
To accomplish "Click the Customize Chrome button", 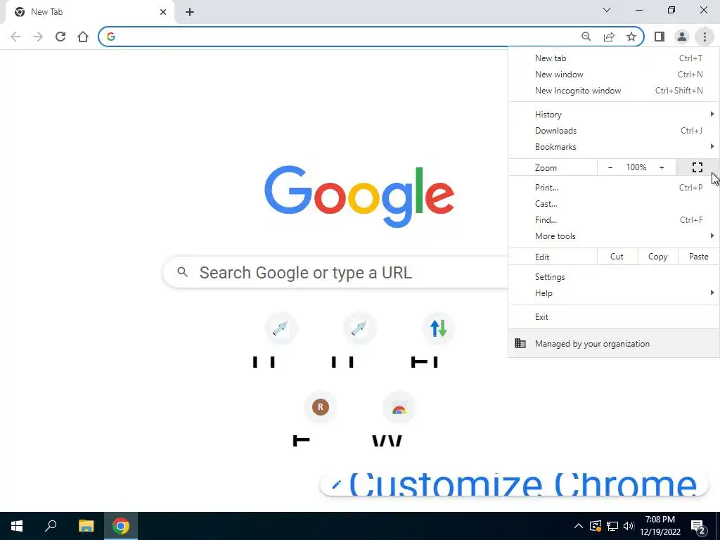I will point(514,484).
